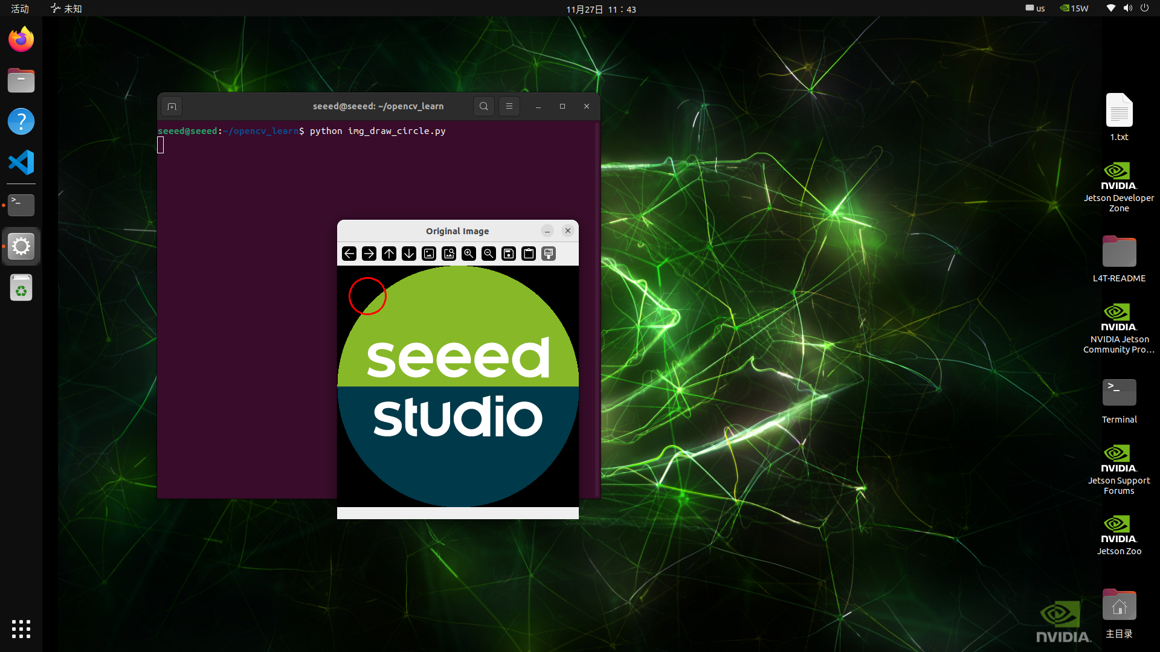1160x652 pixels.
Task: Select the Jetson Zoo desktop shortcut
Action: pyautogui.click(x=1119, y=535)
